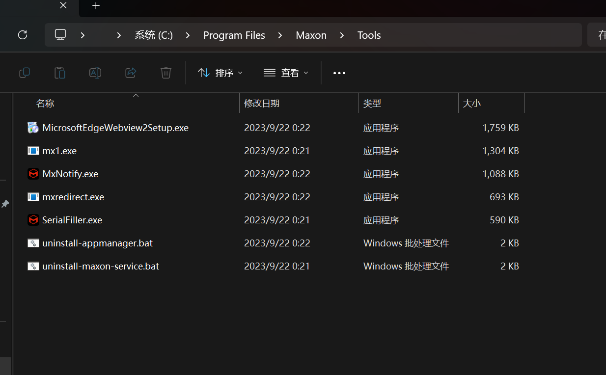Select the file name uninstall-appmanager.bat
The width and height of the screenshot is (606, 375).
click(x=98, y=243)
